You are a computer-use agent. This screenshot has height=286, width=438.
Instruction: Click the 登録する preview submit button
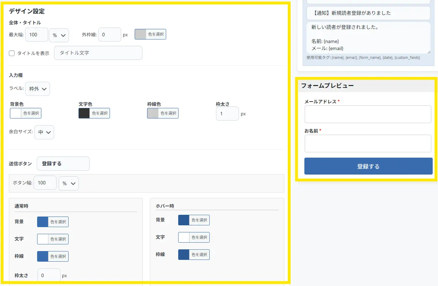pos(368,166)
